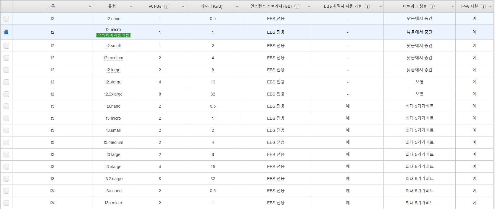Select the t3.2xlarge row checkbox
495x209 pixels.
[x=6, y=179]
